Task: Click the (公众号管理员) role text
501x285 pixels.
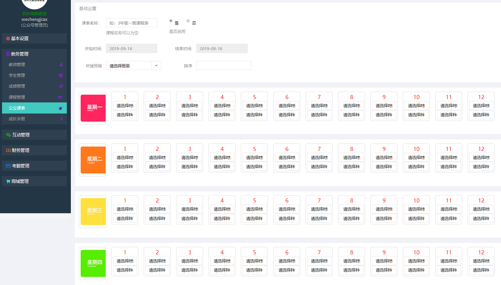Action: coord(34,25)
